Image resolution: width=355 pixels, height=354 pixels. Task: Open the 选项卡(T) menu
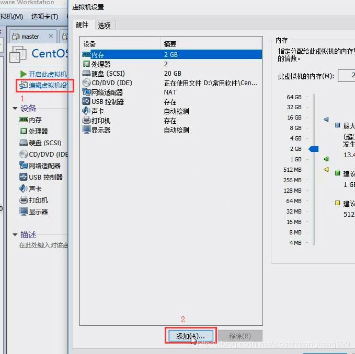tap(44, 16)
